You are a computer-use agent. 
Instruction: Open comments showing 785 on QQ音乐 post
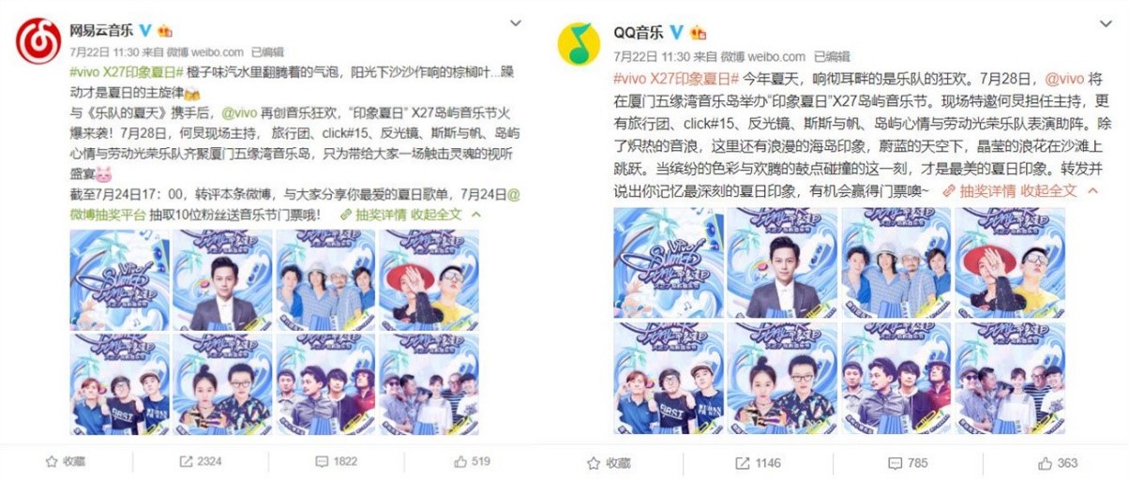click(x=908, y=463)
